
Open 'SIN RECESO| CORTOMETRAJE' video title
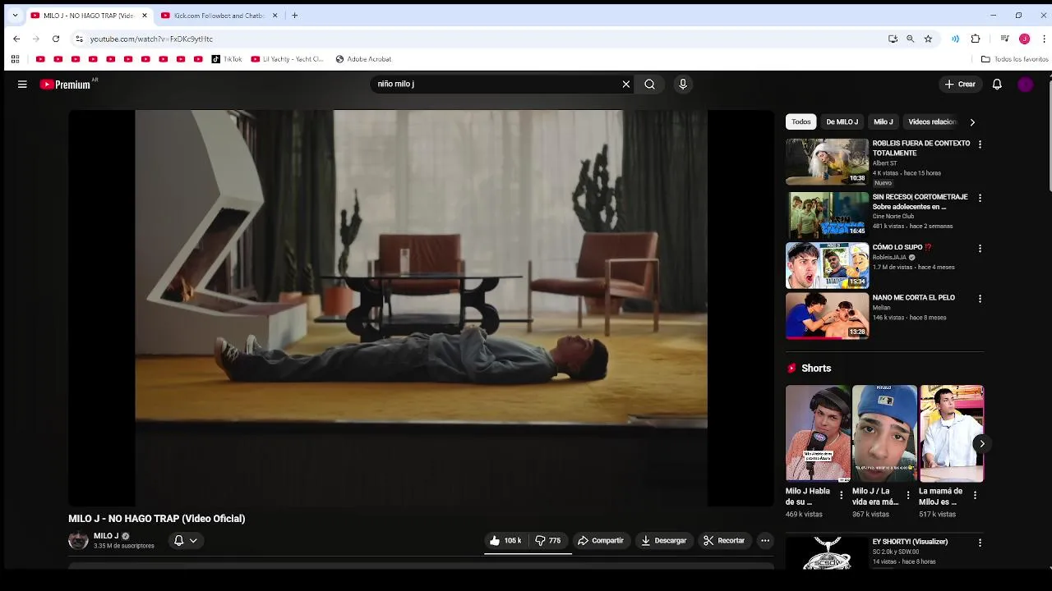pyautogui.click(x=920, y=202)
